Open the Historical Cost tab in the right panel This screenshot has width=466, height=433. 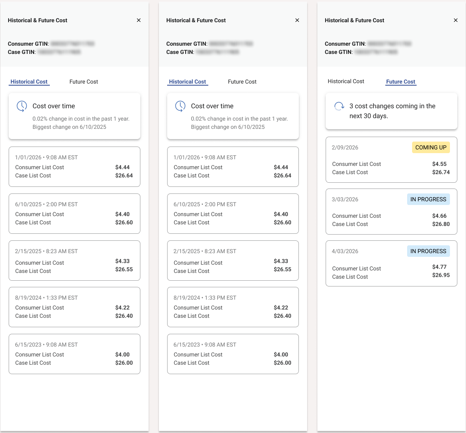pos(346,81)
